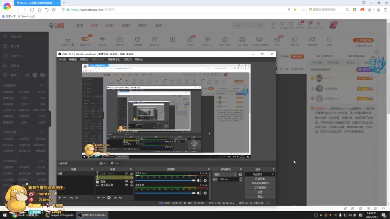Screen dimensions: 390x219
Task: Toggle lock on the 显示器采集 source
Action: [x=131, y=185]
